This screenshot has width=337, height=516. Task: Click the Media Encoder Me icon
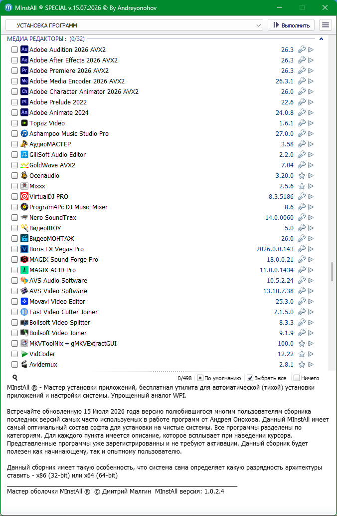coord(24,81)
